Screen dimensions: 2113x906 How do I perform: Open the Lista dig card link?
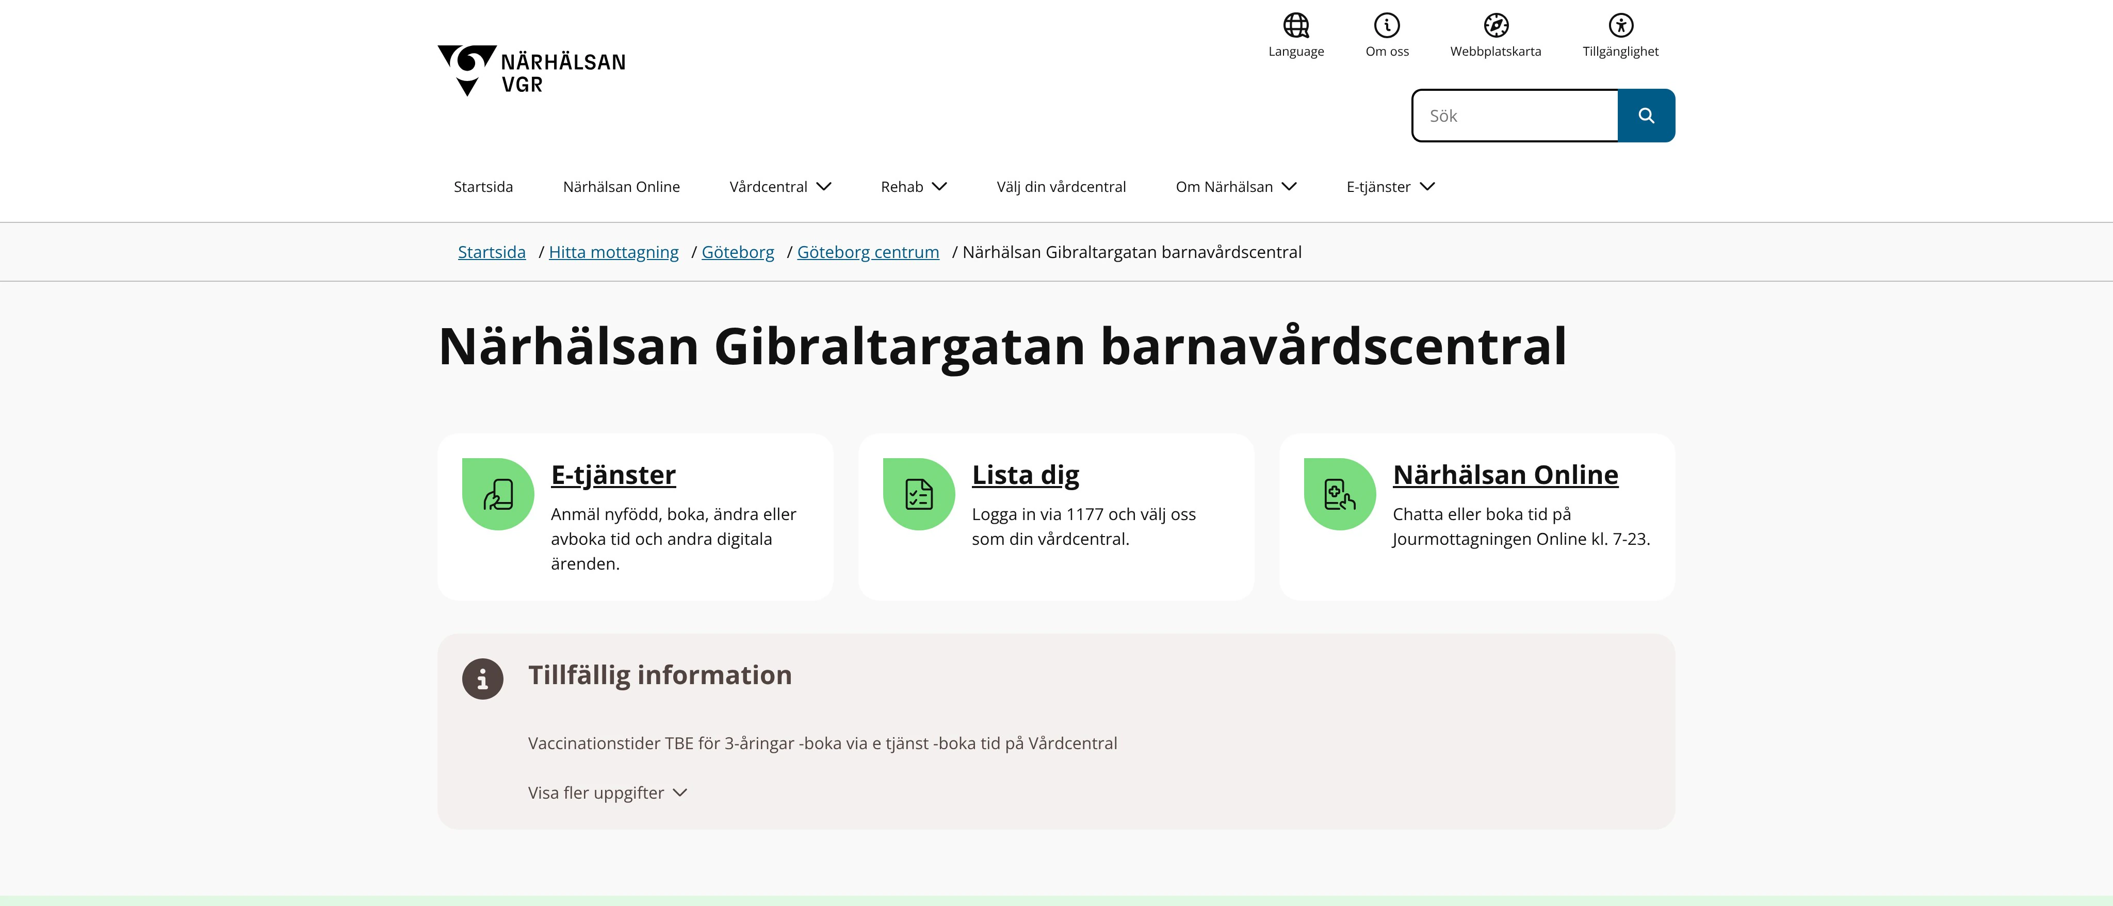pos(1026,474)
